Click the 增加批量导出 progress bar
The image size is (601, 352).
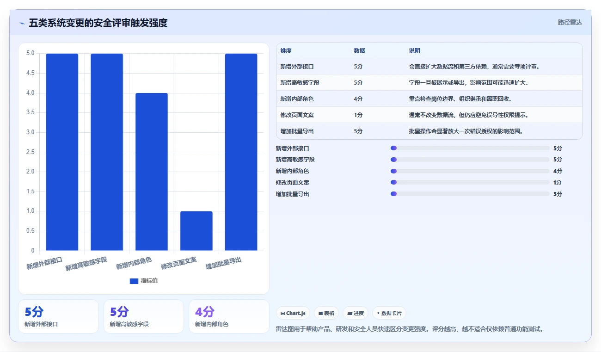pyautogui.click(x=470, y=194)
